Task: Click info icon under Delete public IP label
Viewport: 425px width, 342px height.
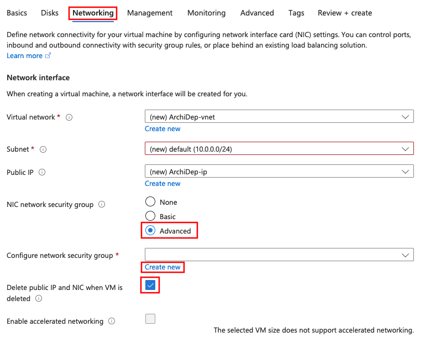Action: (x=39, y=299)
